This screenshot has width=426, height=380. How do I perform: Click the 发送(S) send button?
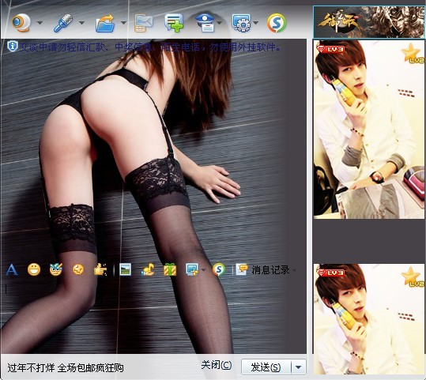pyautogui.click(x=266, y=367)
